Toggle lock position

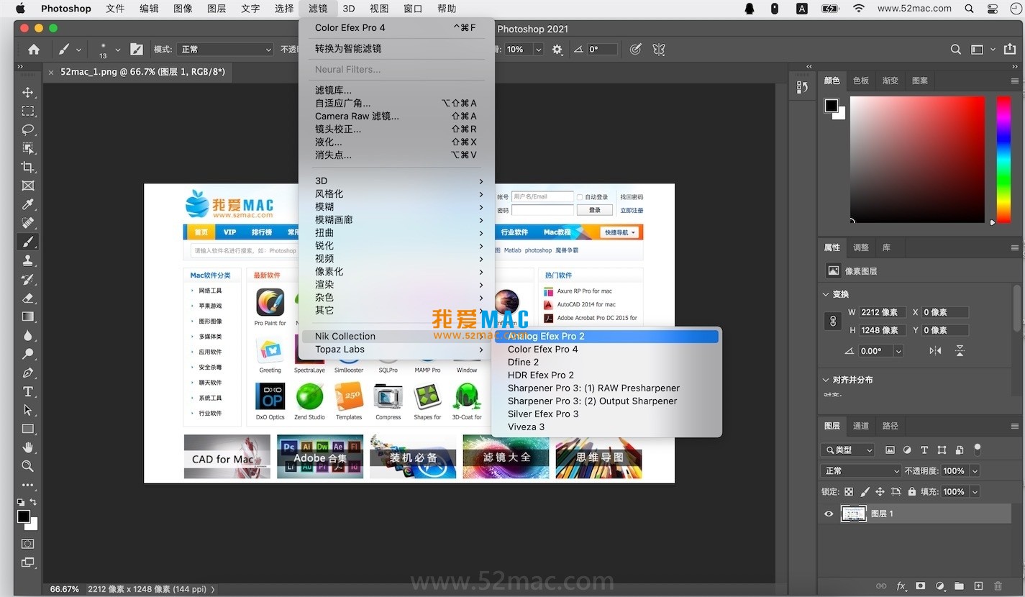pyautogui.click(x=880, y=492)
